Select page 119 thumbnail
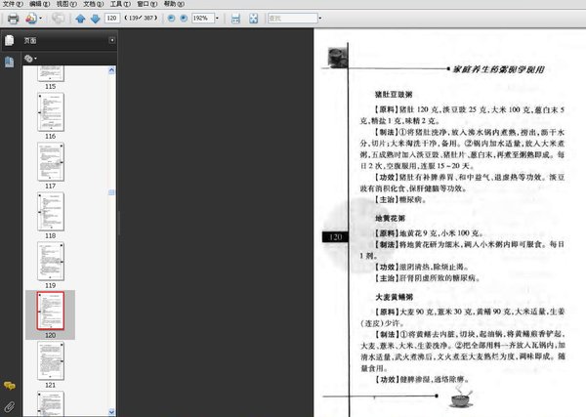This screenshot has width=586, height=417. (51, 261)
